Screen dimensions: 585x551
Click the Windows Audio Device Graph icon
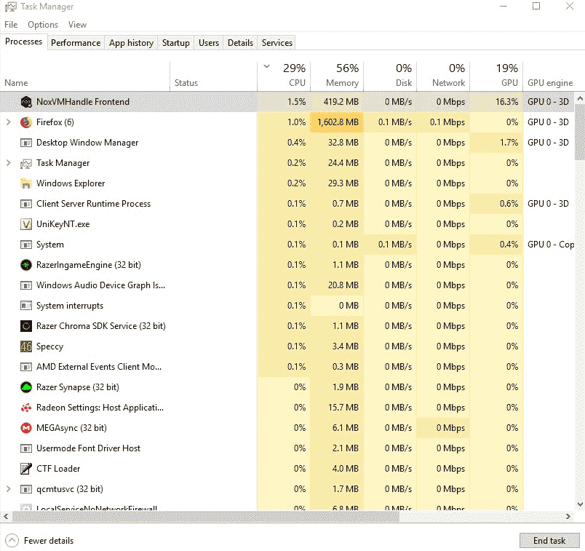[x=26, y=285]
